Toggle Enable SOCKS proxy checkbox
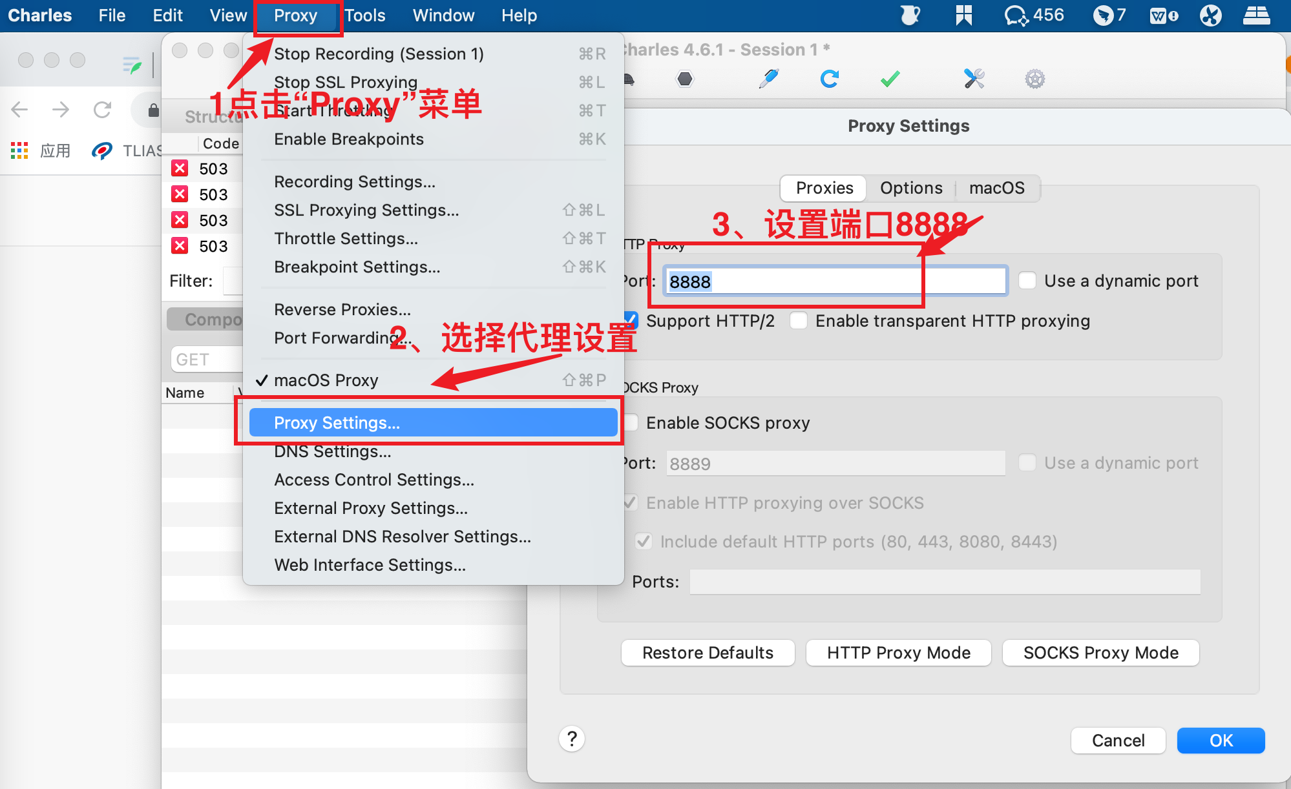Viewport: 1291px width, 789px height. pos(630,423)
